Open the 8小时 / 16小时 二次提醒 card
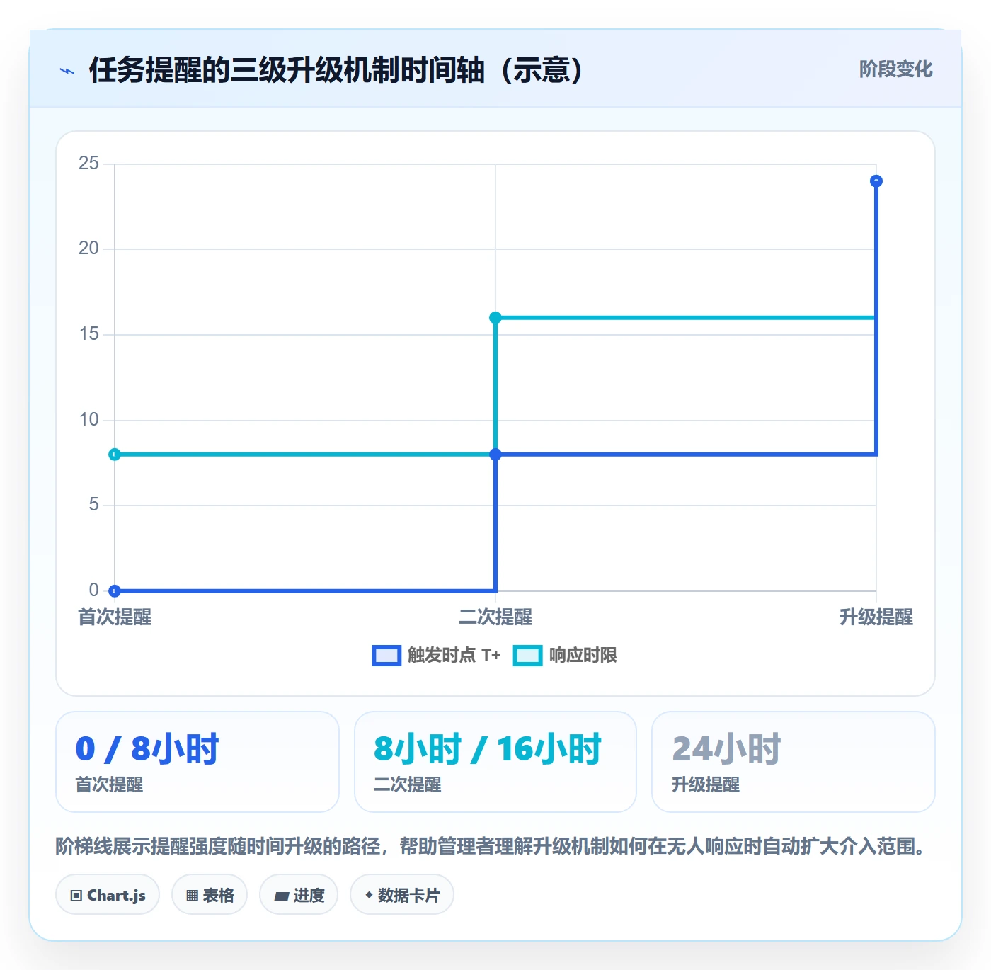 495,762
